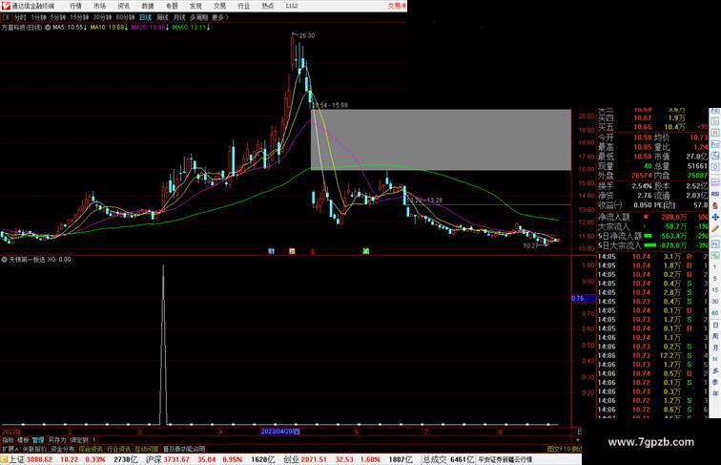
Task: Open the 关联报价 tab
Action: [34, 449]
